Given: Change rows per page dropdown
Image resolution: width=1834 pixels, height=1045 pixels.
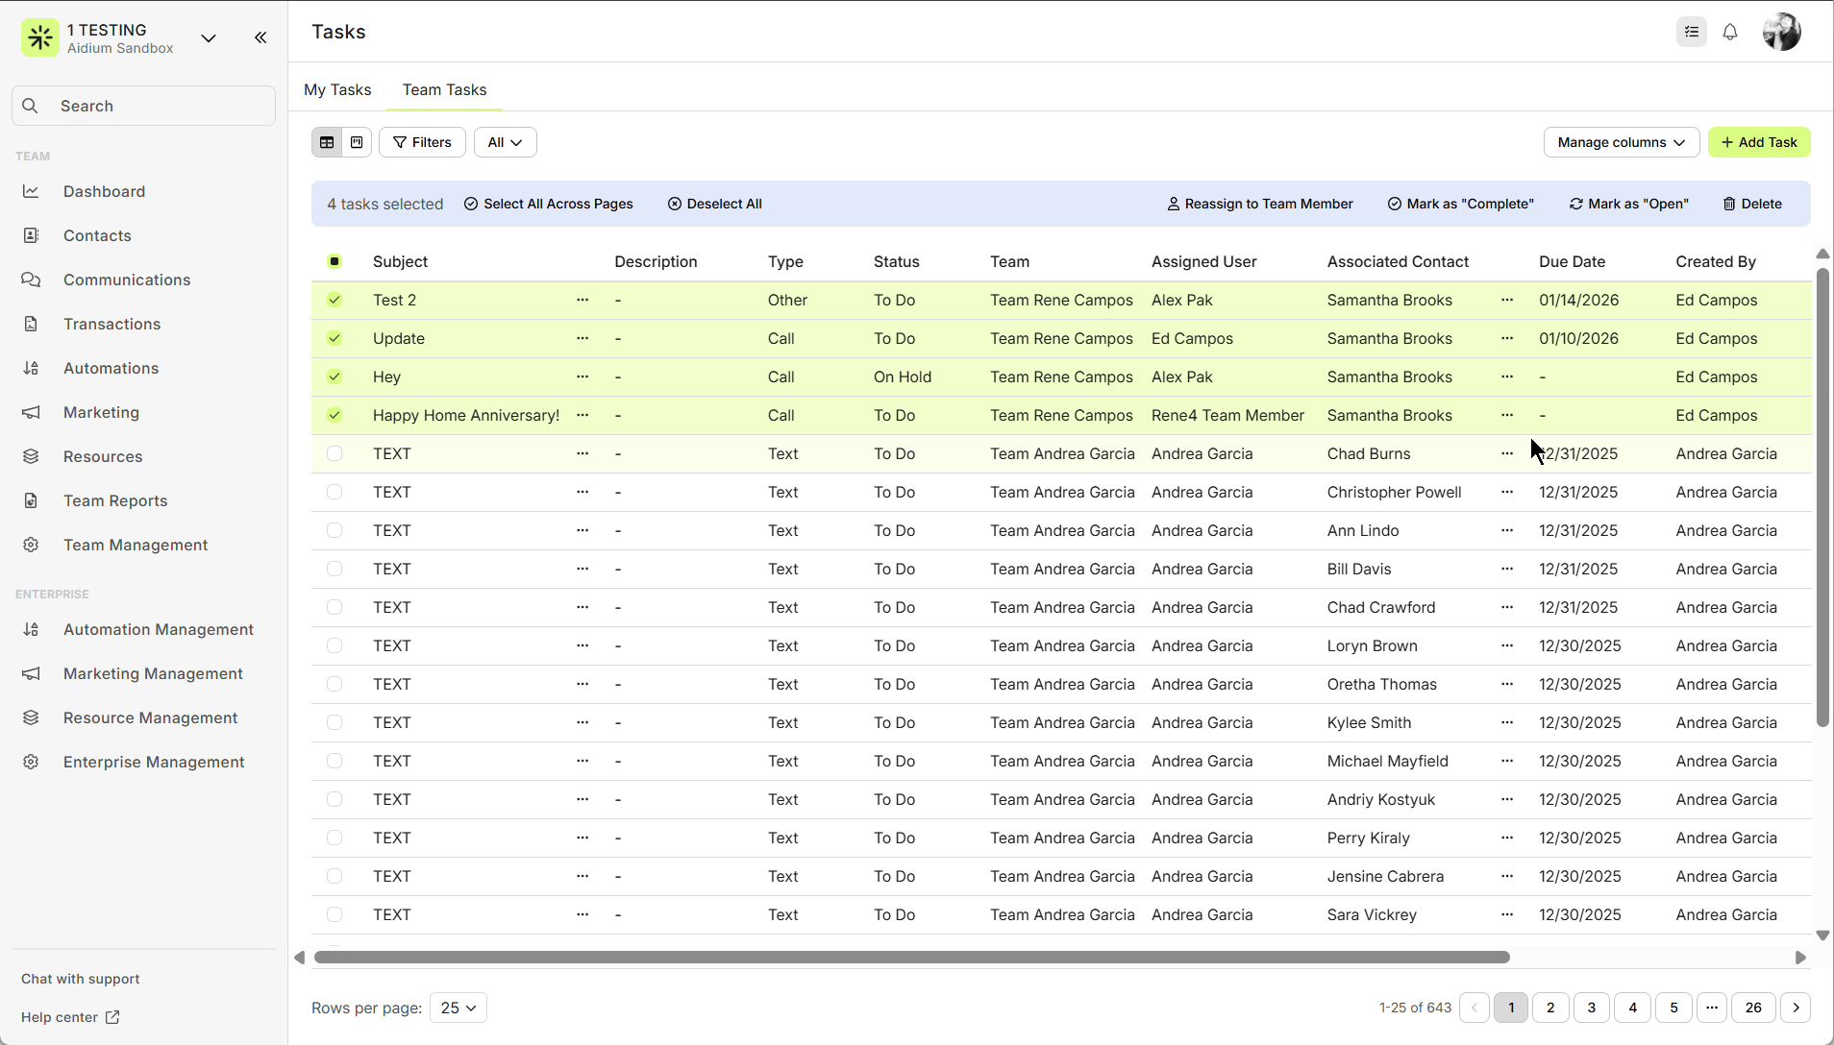Looking at the screenshot, I should click(458, 1008).
